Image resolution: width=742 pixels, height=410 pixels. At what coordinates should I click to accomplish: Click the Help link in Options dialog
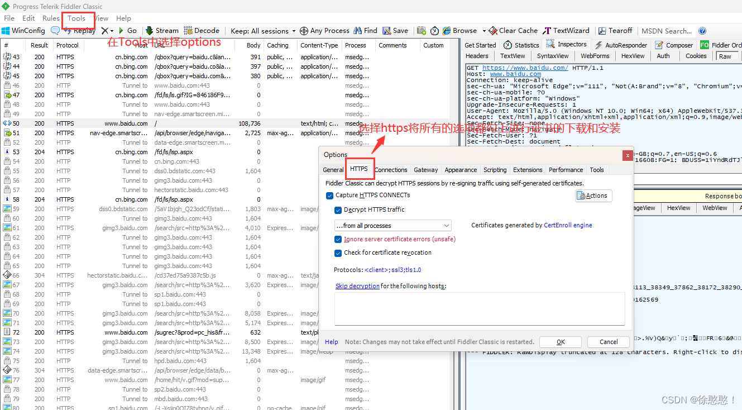pyautogui.click(x=332, y=342)
